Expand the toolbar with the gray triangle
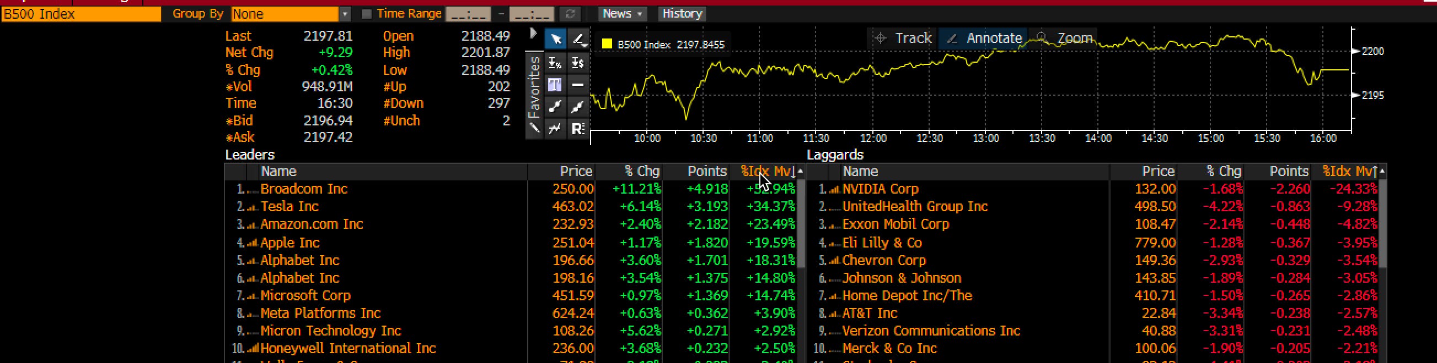 pos(533,34)
